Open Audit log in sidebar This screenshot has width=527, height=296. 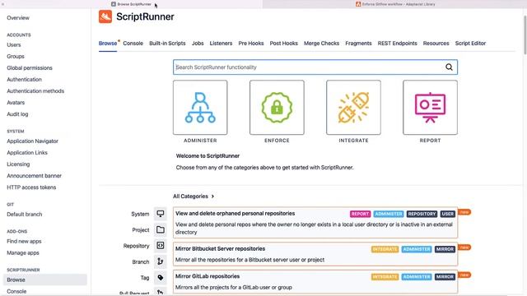(x=17, y=114)
